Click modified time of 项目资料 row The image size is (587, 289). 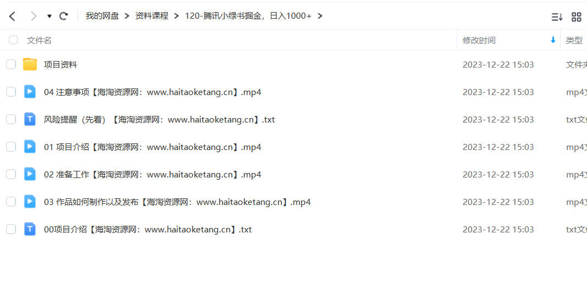[498, 65]
